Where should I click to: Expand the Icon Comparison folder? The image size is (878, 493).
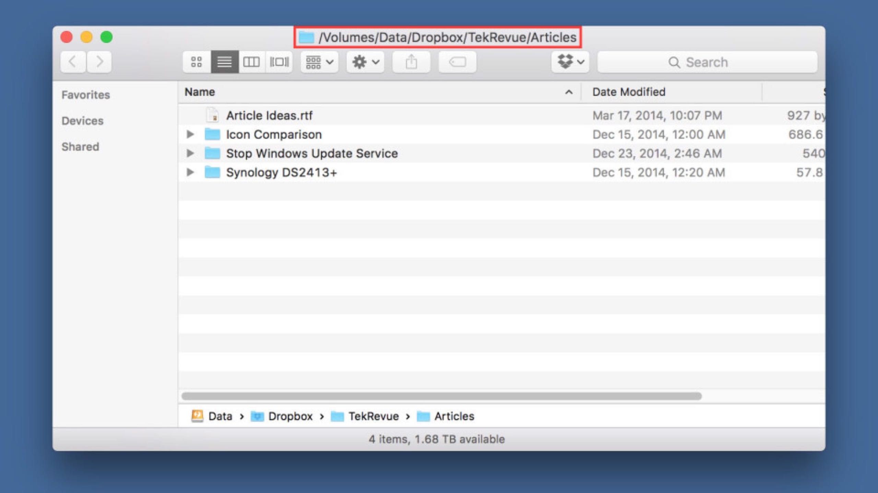[190, 134]
